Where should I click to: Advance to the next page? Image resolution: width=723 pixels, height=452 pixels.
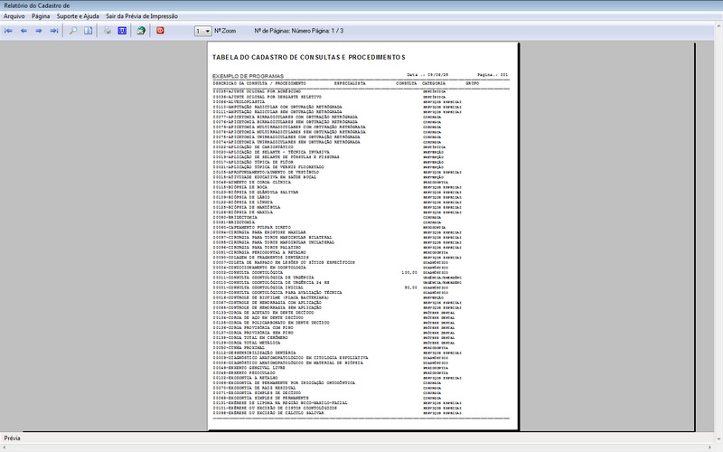39,31
